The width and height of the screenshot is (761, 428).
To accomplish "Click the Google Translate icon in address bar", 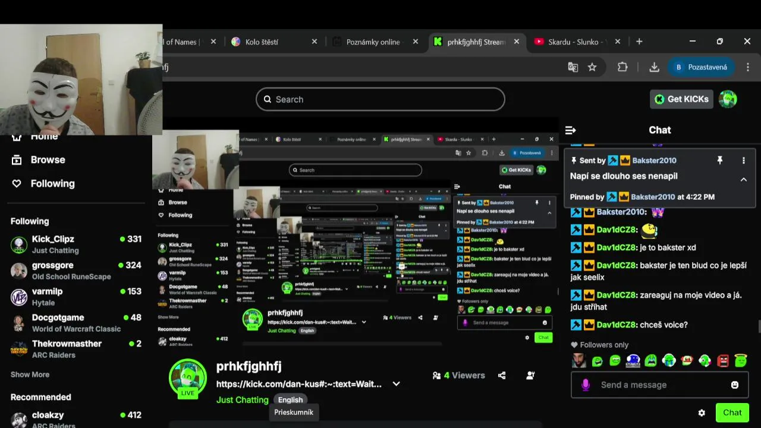I will (x=573, y=67).
